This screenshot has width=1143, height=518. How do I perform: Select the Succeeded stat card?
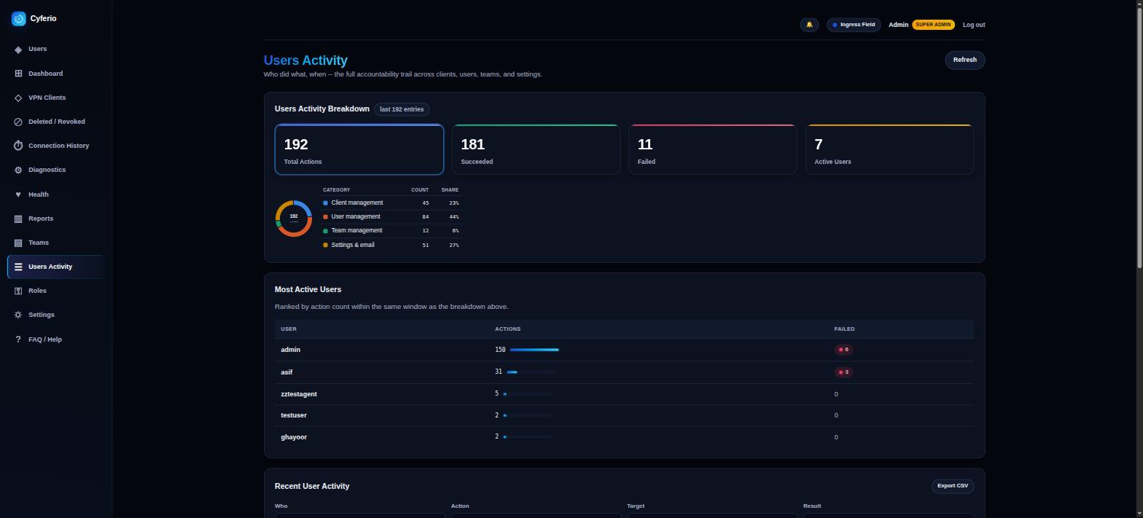click(536, 149)
